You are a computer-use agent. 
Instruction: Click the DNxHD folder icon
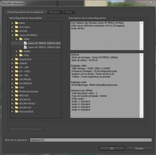(x=16, y=63)
